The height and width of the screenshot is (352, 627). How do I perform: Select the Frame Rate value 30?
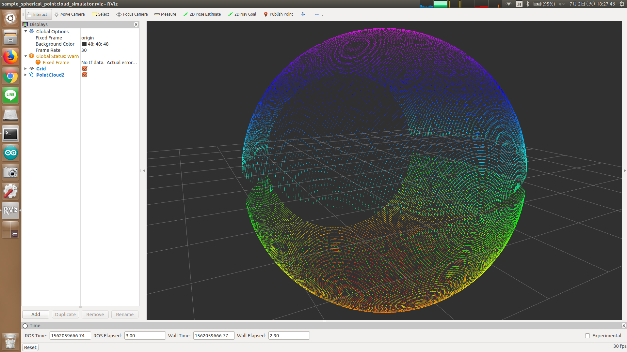[x=84, y=50]
